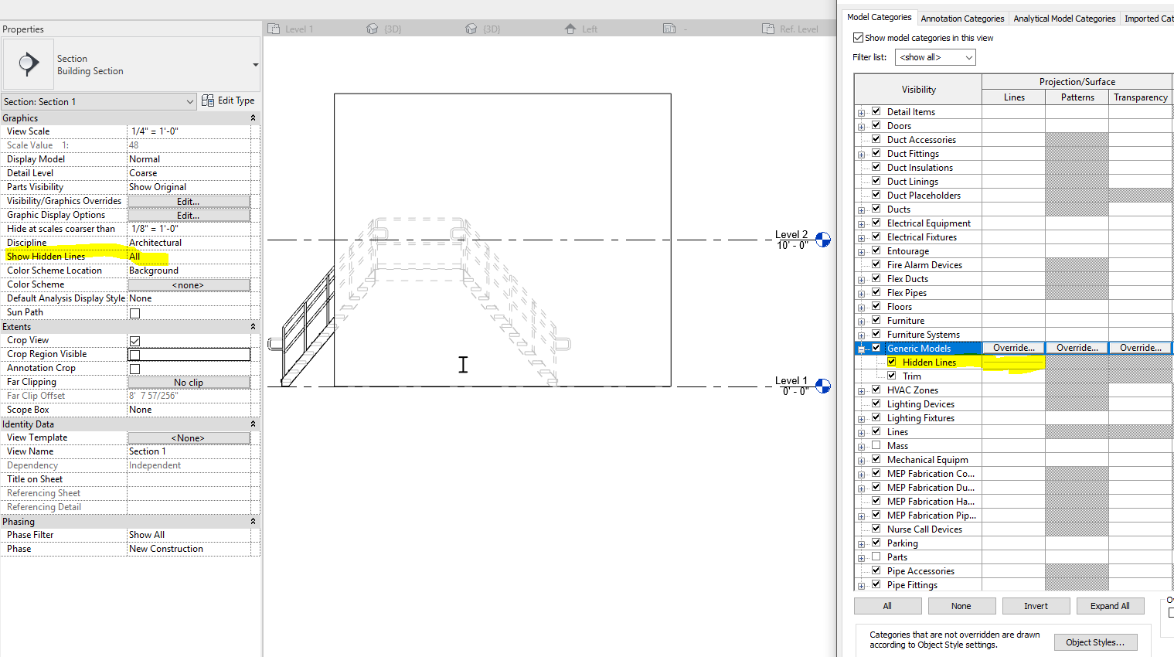Open the Object Styles dialog
Image resolution: width=1174 pixels, height=657 pixels.
click(1095, 642)
